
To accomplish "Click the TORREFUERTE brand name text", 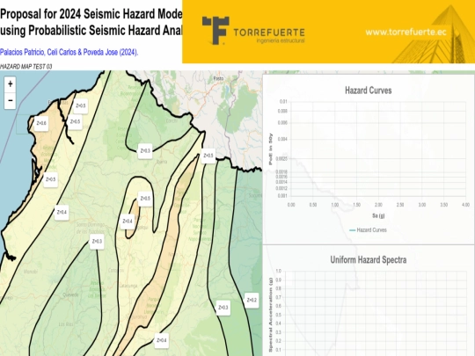I will [x=269, y=33].
